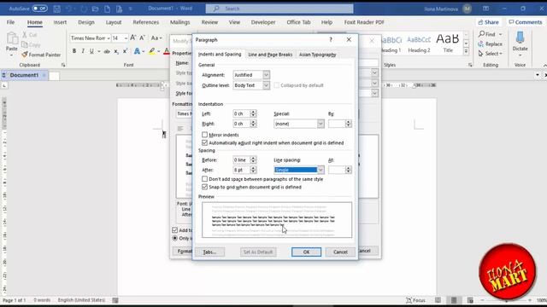Open the Alignment dropdown
Screen dimensions: 547x307
click(266, 75)
